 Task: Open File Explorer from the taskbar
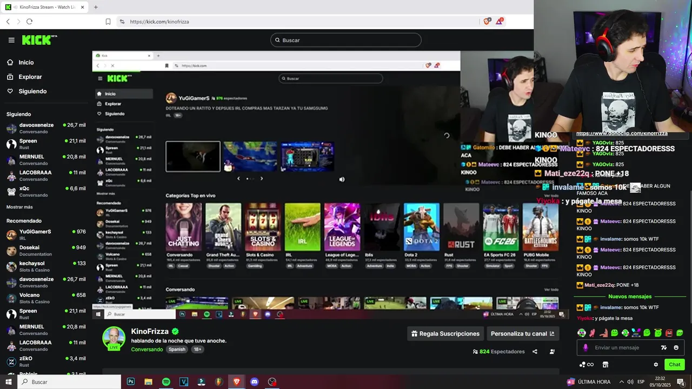click(x=148, y=382)
